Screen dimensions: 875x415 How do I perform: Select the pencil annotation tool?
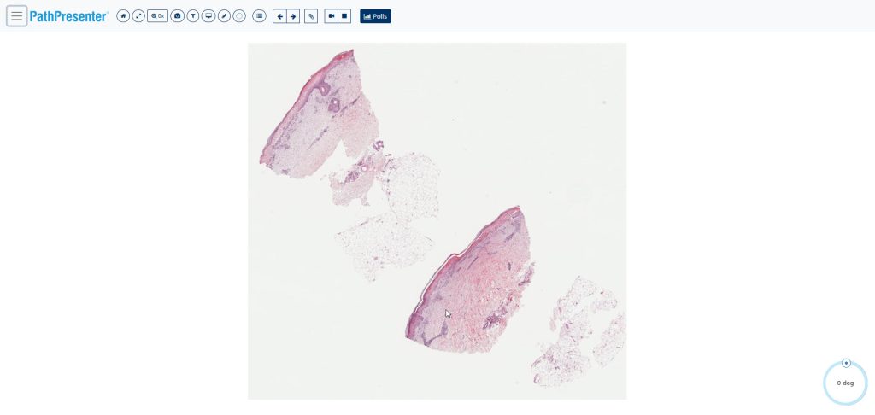pos(224,16)
